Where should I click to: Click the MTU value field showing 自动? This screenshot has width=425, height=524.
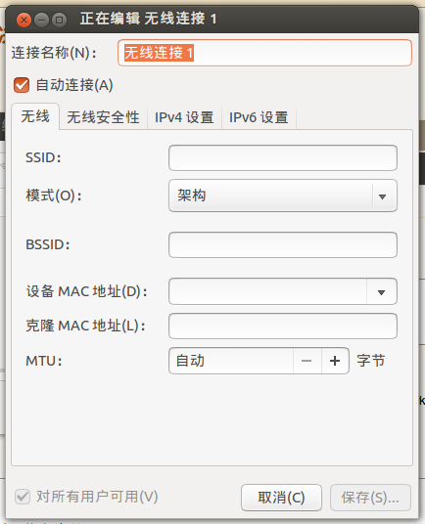pos(231,361)
